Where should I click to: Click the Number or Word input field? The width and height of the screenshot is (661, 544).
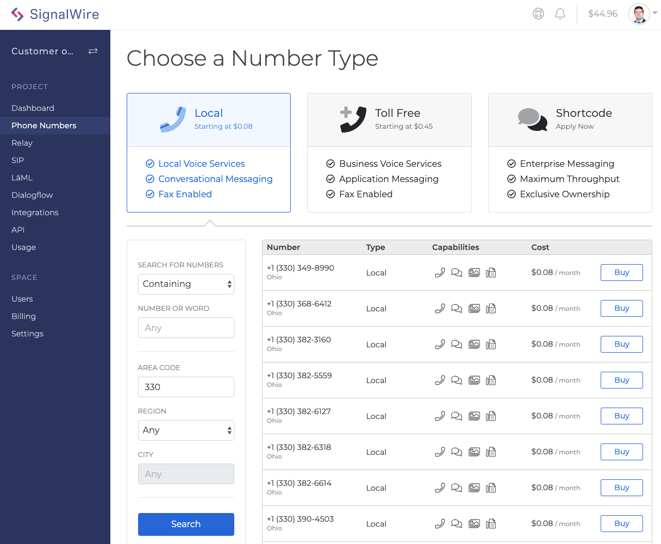coord(186,328)
